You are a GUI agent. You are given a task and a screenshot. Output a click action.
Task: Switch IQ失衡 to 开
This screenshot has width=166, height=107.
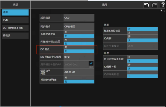[x=143, y=37]
